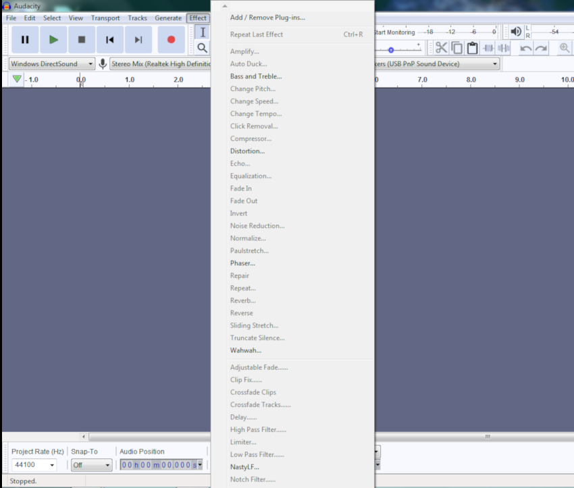574x488 pixels.
Task: Copy the selection with the Copy icon
Action: [457, 48]
